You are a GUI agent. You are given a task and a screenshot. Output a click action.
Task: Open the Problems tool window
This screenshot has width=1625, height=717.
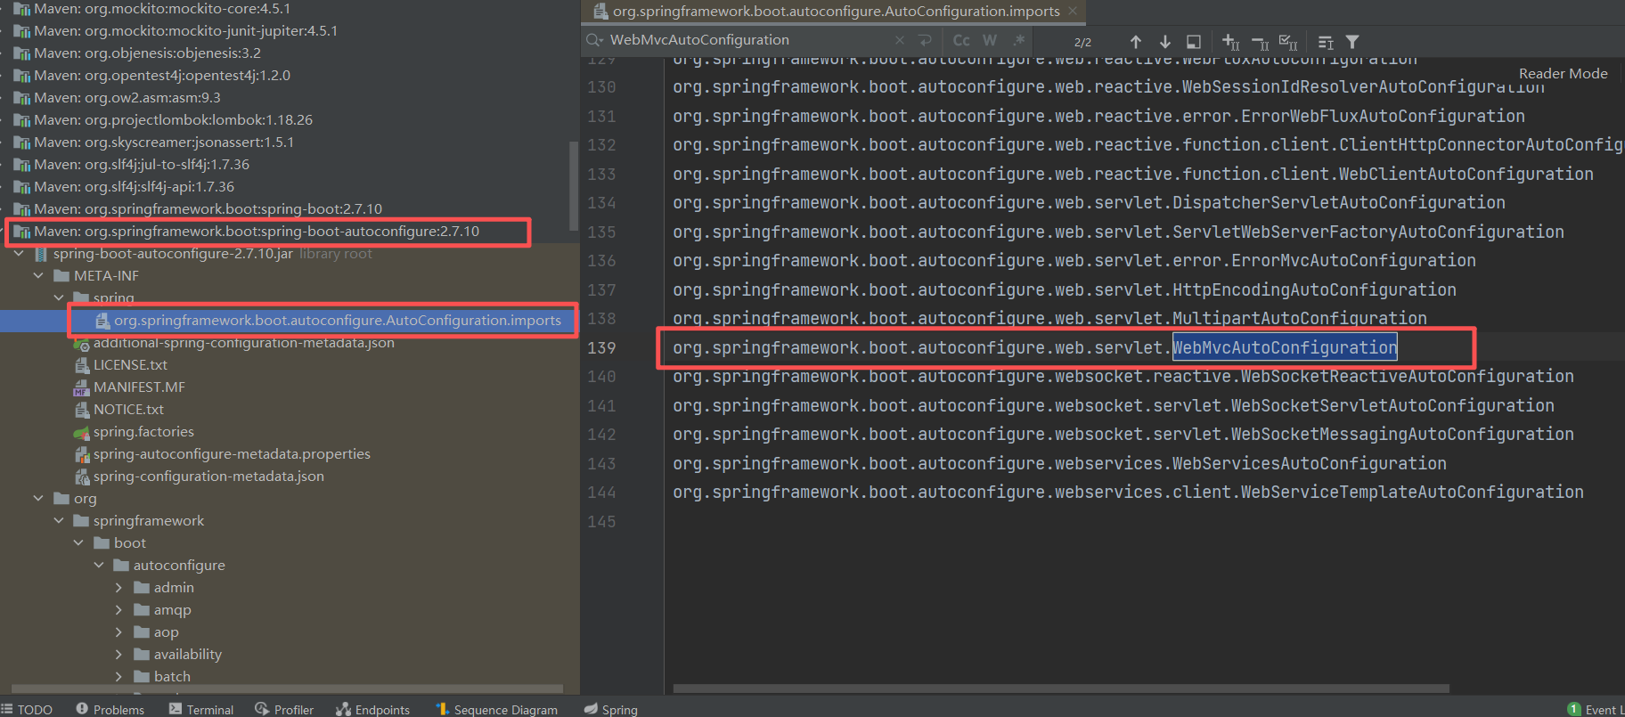[110, 709]
